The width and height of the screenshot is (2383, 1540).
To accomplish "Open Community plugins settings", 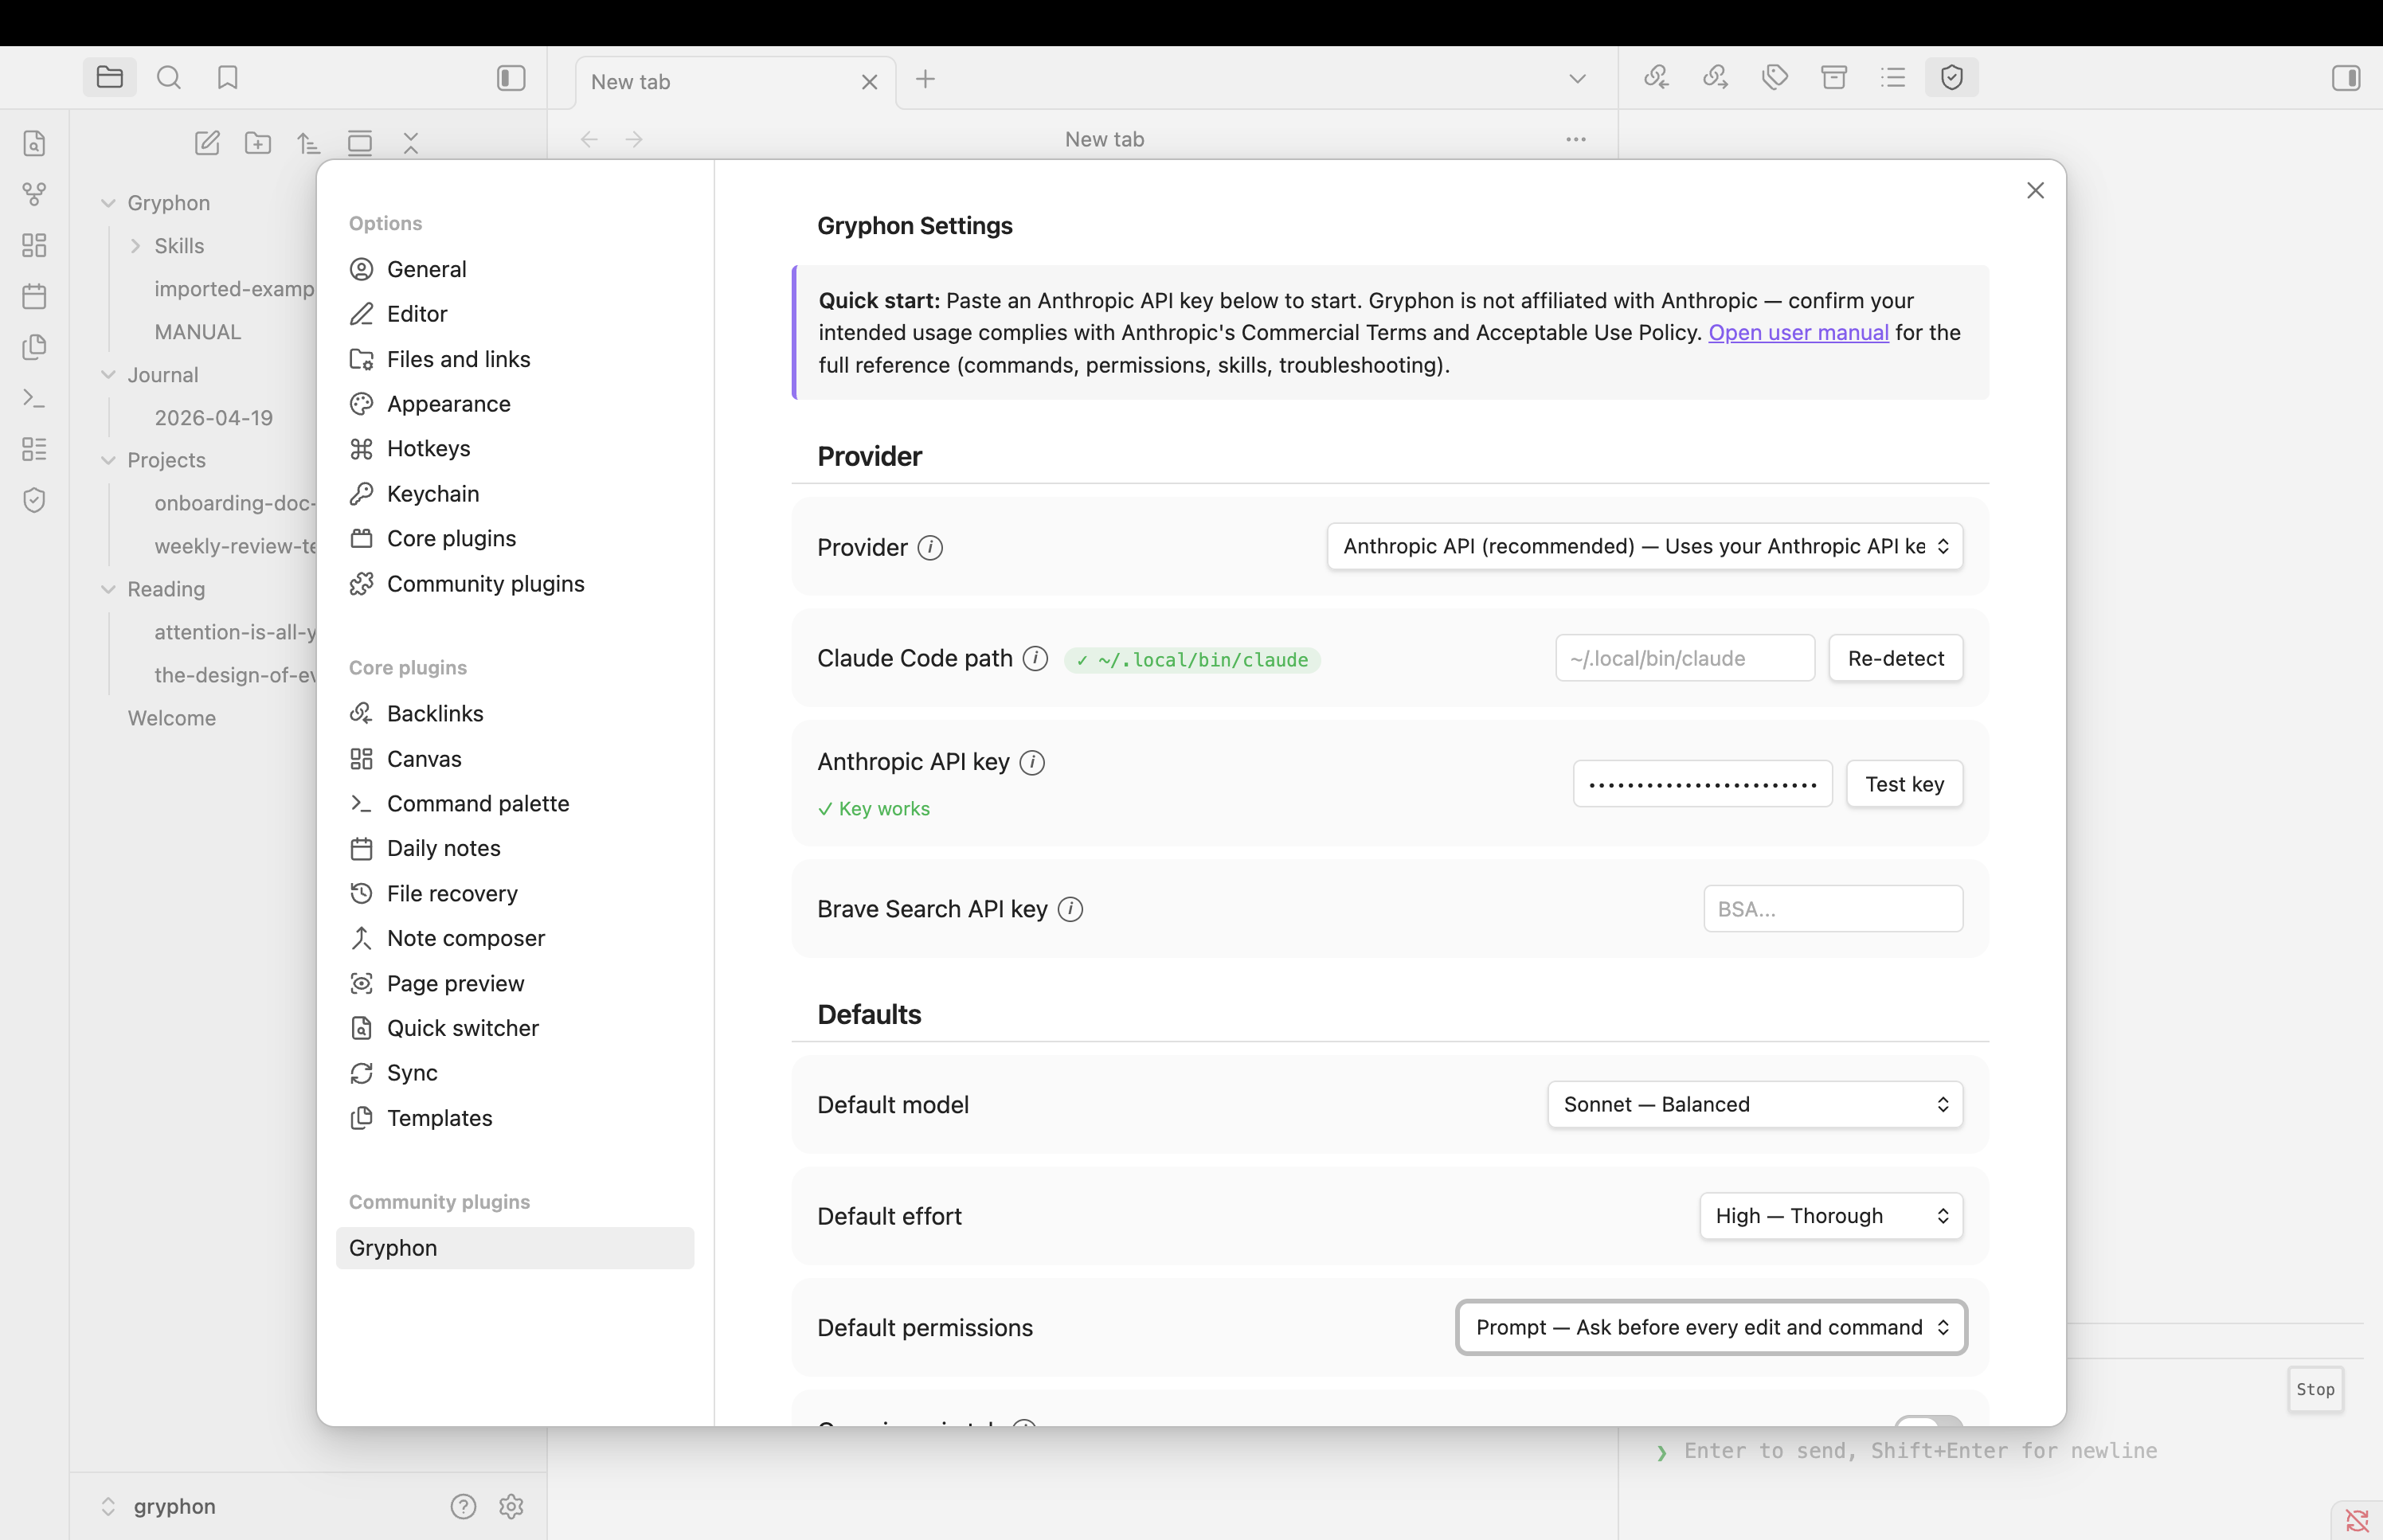I will click(514, 584).
